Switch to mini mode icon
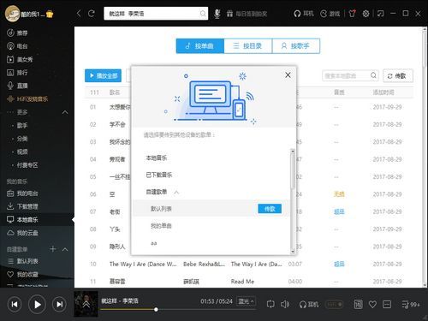428x321 pixels. (x=380, y=14)
